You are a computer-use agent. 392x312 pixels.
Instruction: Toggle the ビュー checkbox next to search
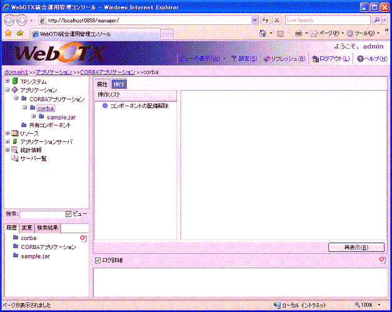(x=69, y=214)
